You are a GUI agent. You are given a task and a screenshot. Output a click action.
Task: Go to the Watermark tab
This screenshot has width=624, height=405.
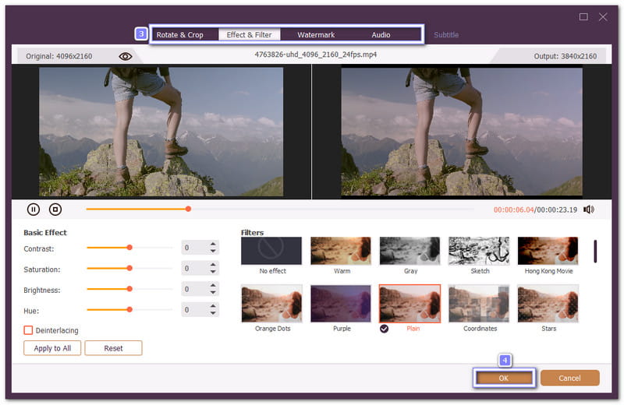tap(316, 35)
